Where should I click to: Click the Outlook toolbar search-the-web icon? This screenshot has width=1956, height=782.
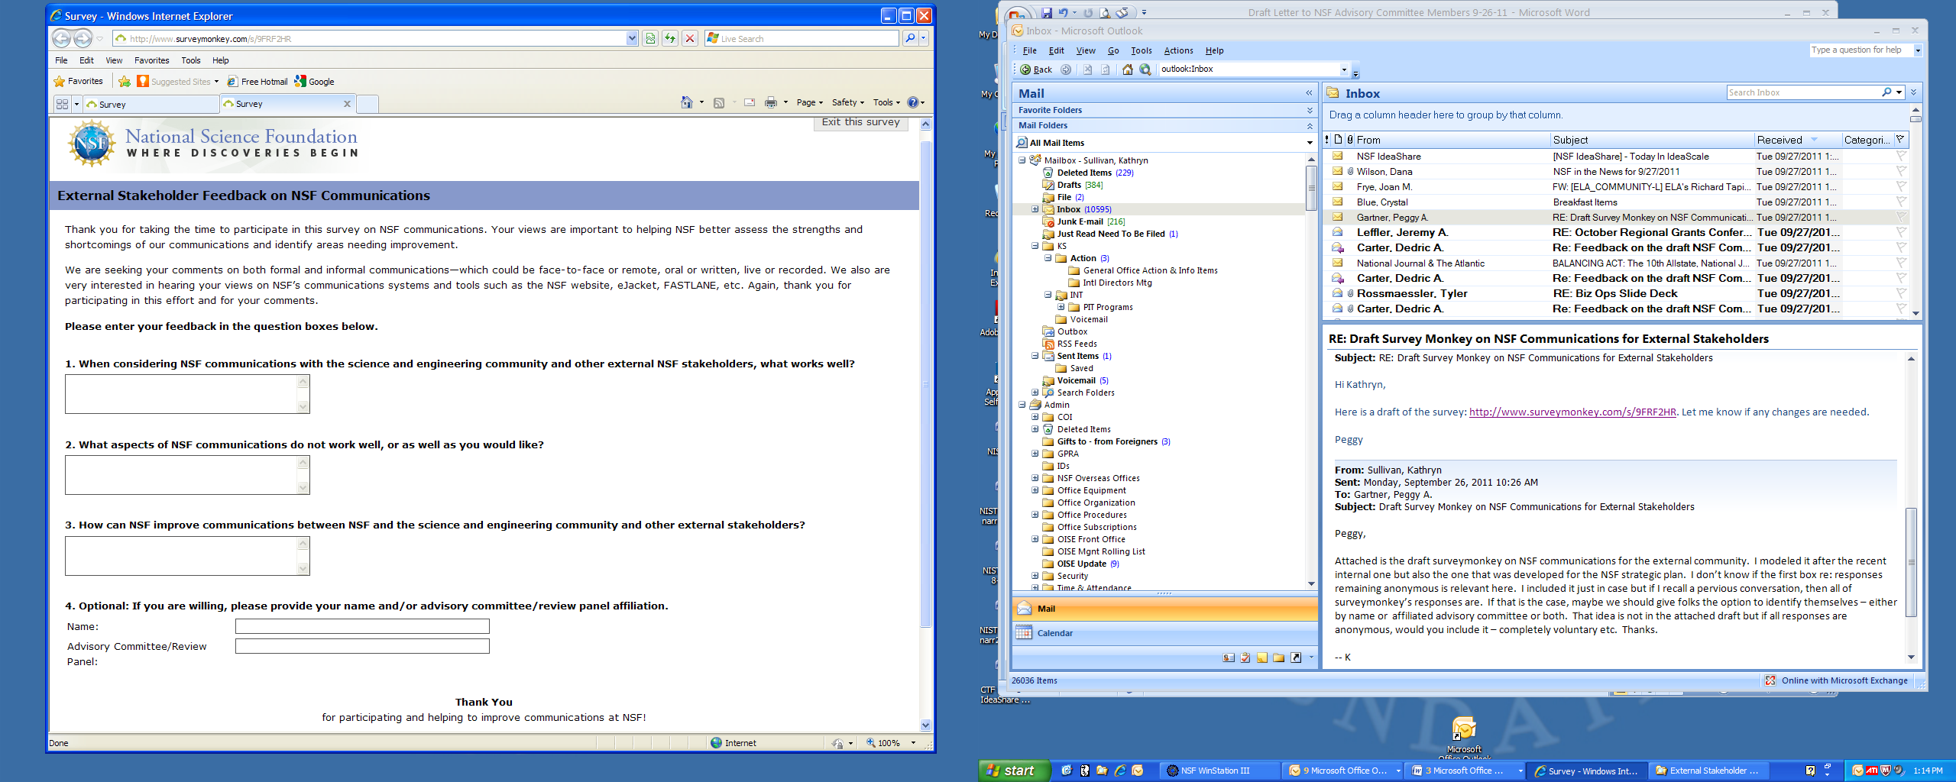1145,69
